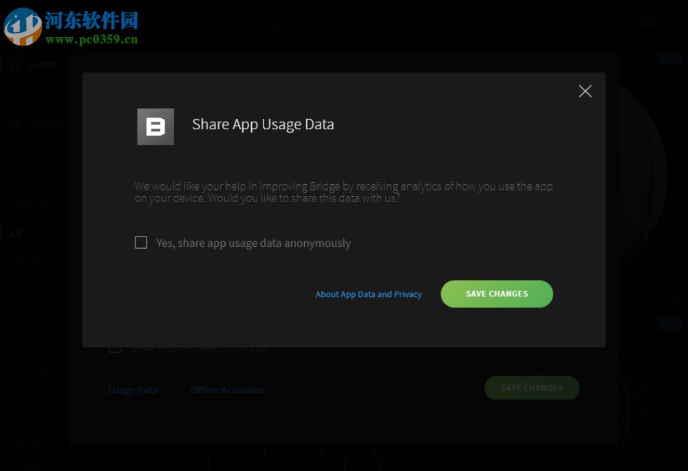The image size is (688, 471).
Task: Open the Offline Activation link in background
Action: [227, 390]
